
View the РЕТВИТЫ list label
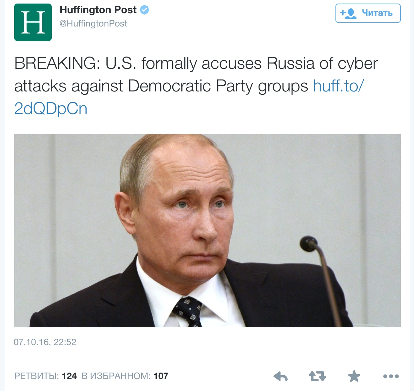(x=37, y=376)
